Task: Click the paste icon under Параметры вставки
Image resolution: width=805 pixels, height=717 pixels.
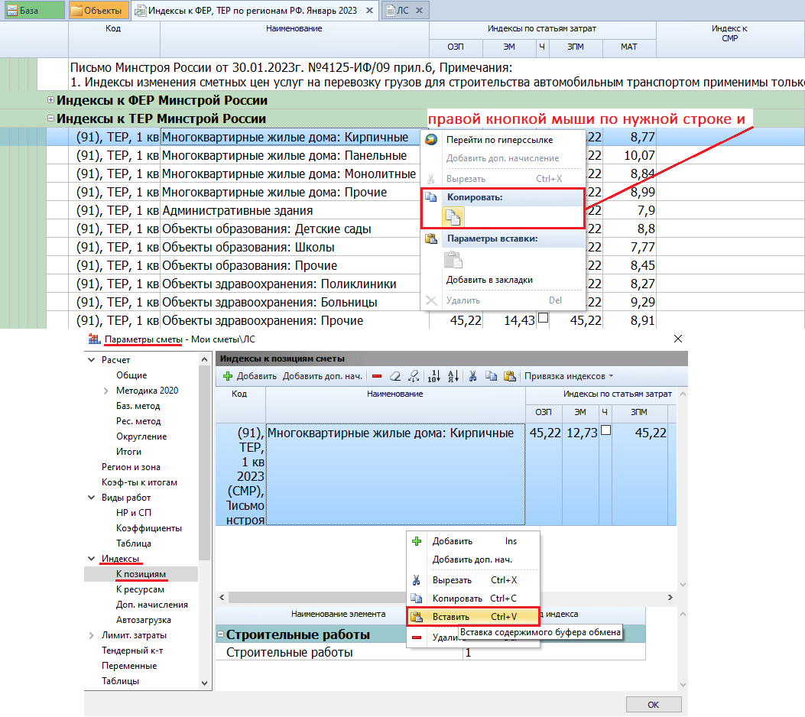Action: [x=453, y=260]
